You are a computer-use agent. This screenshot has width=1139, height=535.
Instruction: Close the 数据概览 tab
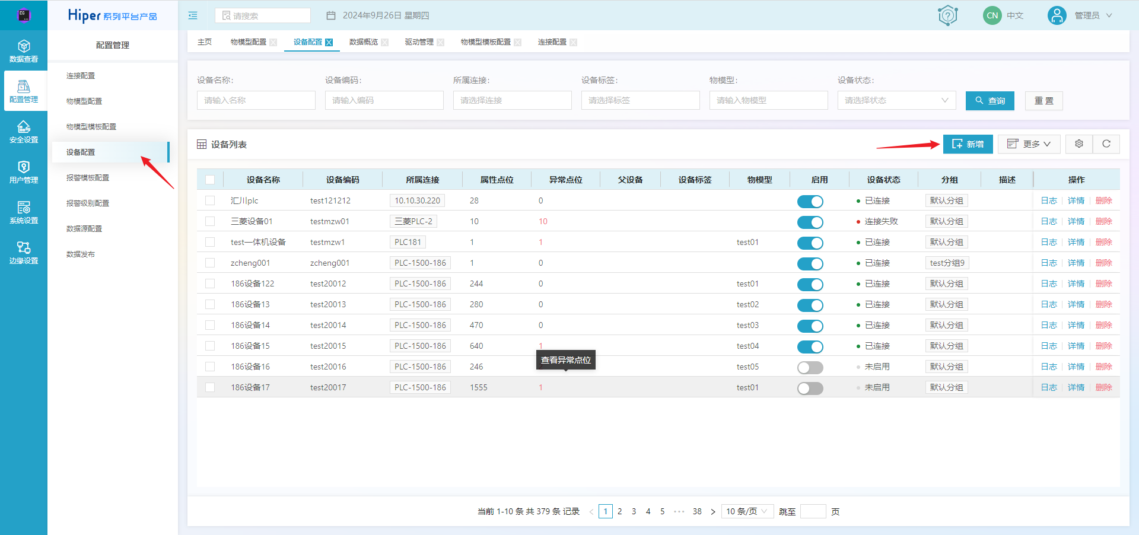(385, 42)
